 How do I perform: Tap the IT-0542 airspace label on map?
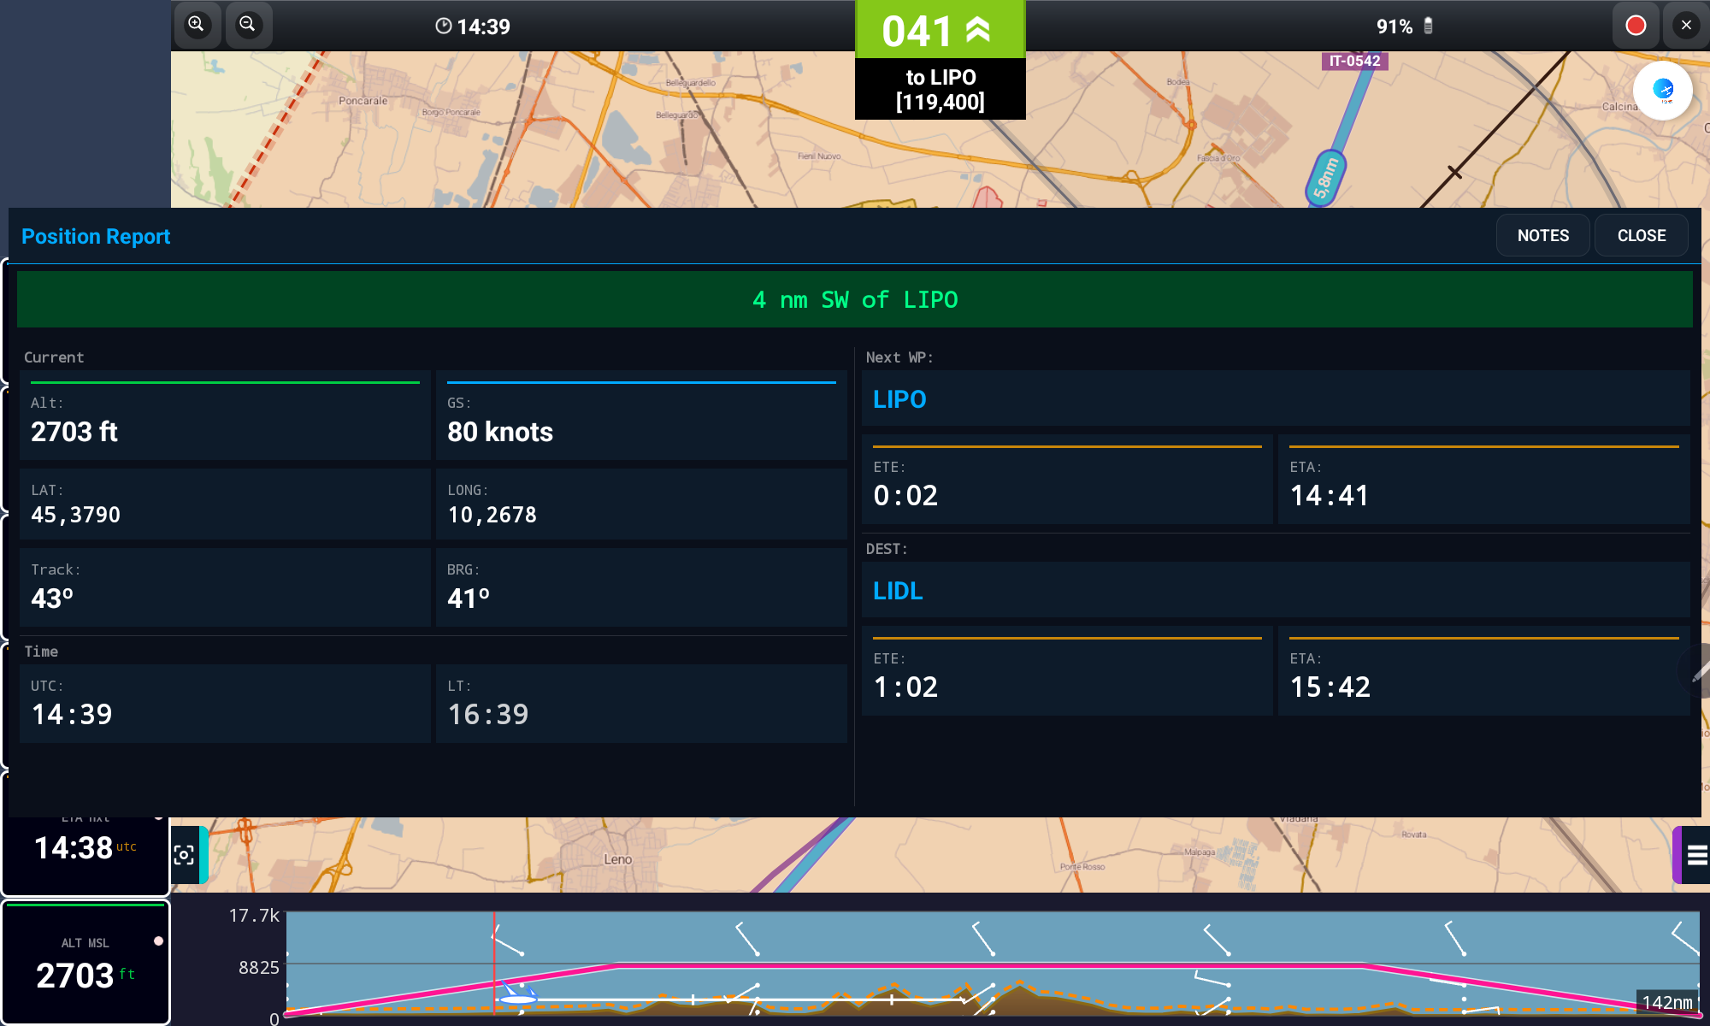click(x=1354, y=61)
